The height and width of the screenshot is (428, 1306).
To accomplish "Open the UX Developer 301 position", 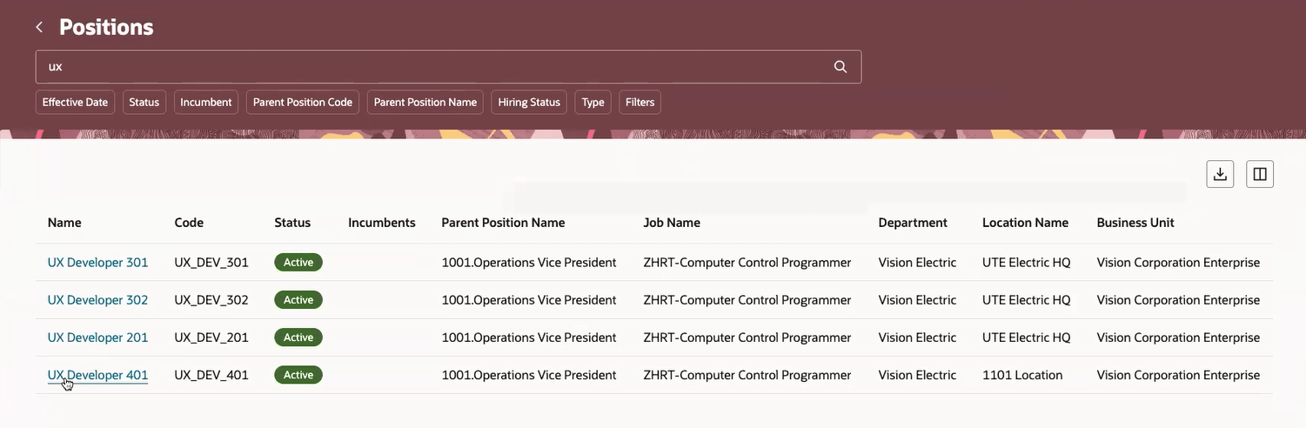I will (x=97, y=262).
